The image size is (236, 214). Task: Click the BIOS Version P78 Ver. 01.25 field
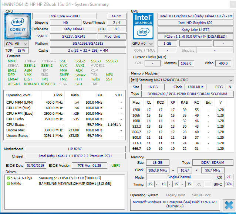pyautogui.click(x=90, y=166)
